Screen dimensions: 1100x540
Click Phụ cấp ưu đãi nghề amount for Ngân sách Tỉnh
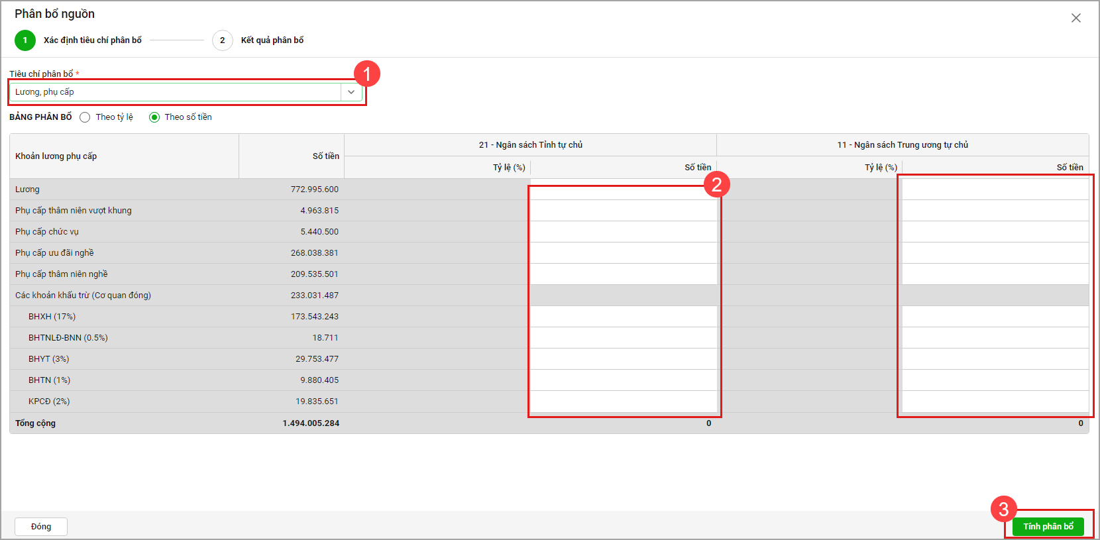pos(623,253)
